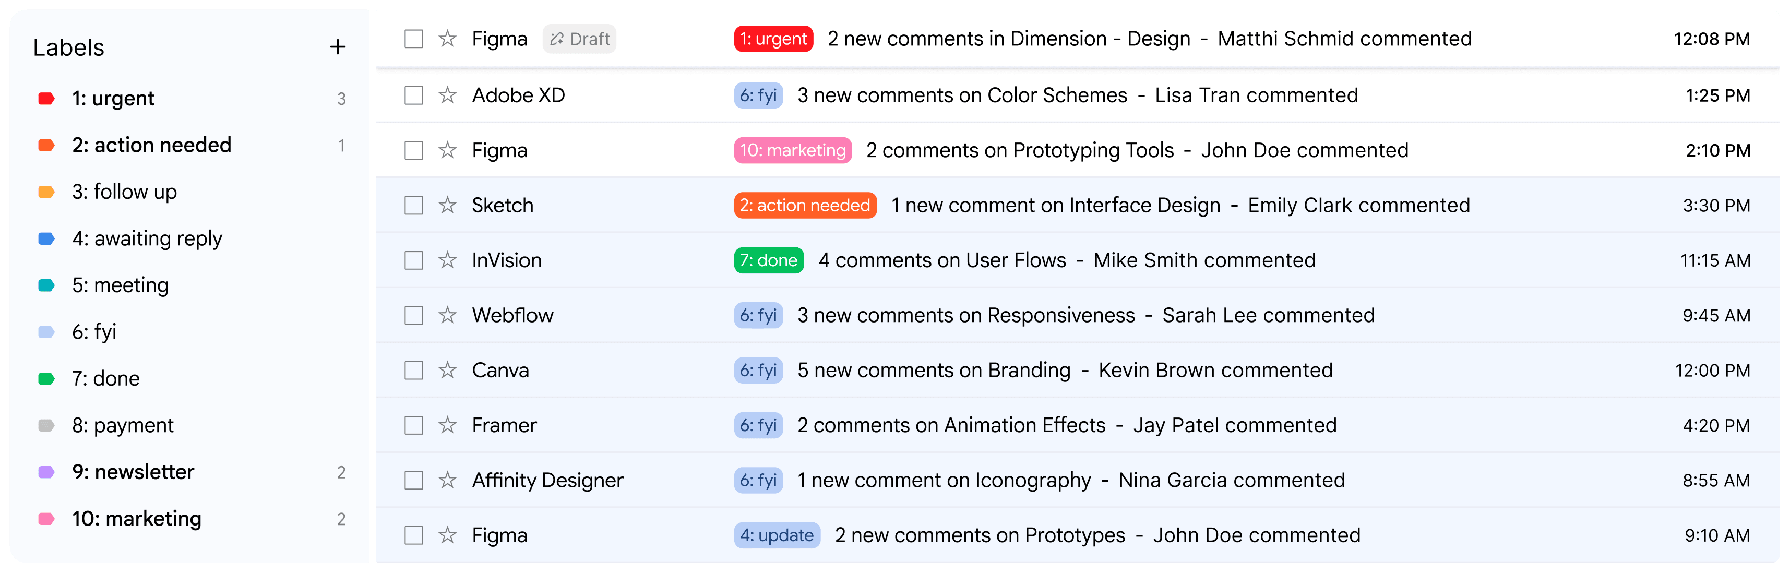
Task: Open the 2: action needed label in sidebar
Action: pyautogui.click(x=151, y=145)
